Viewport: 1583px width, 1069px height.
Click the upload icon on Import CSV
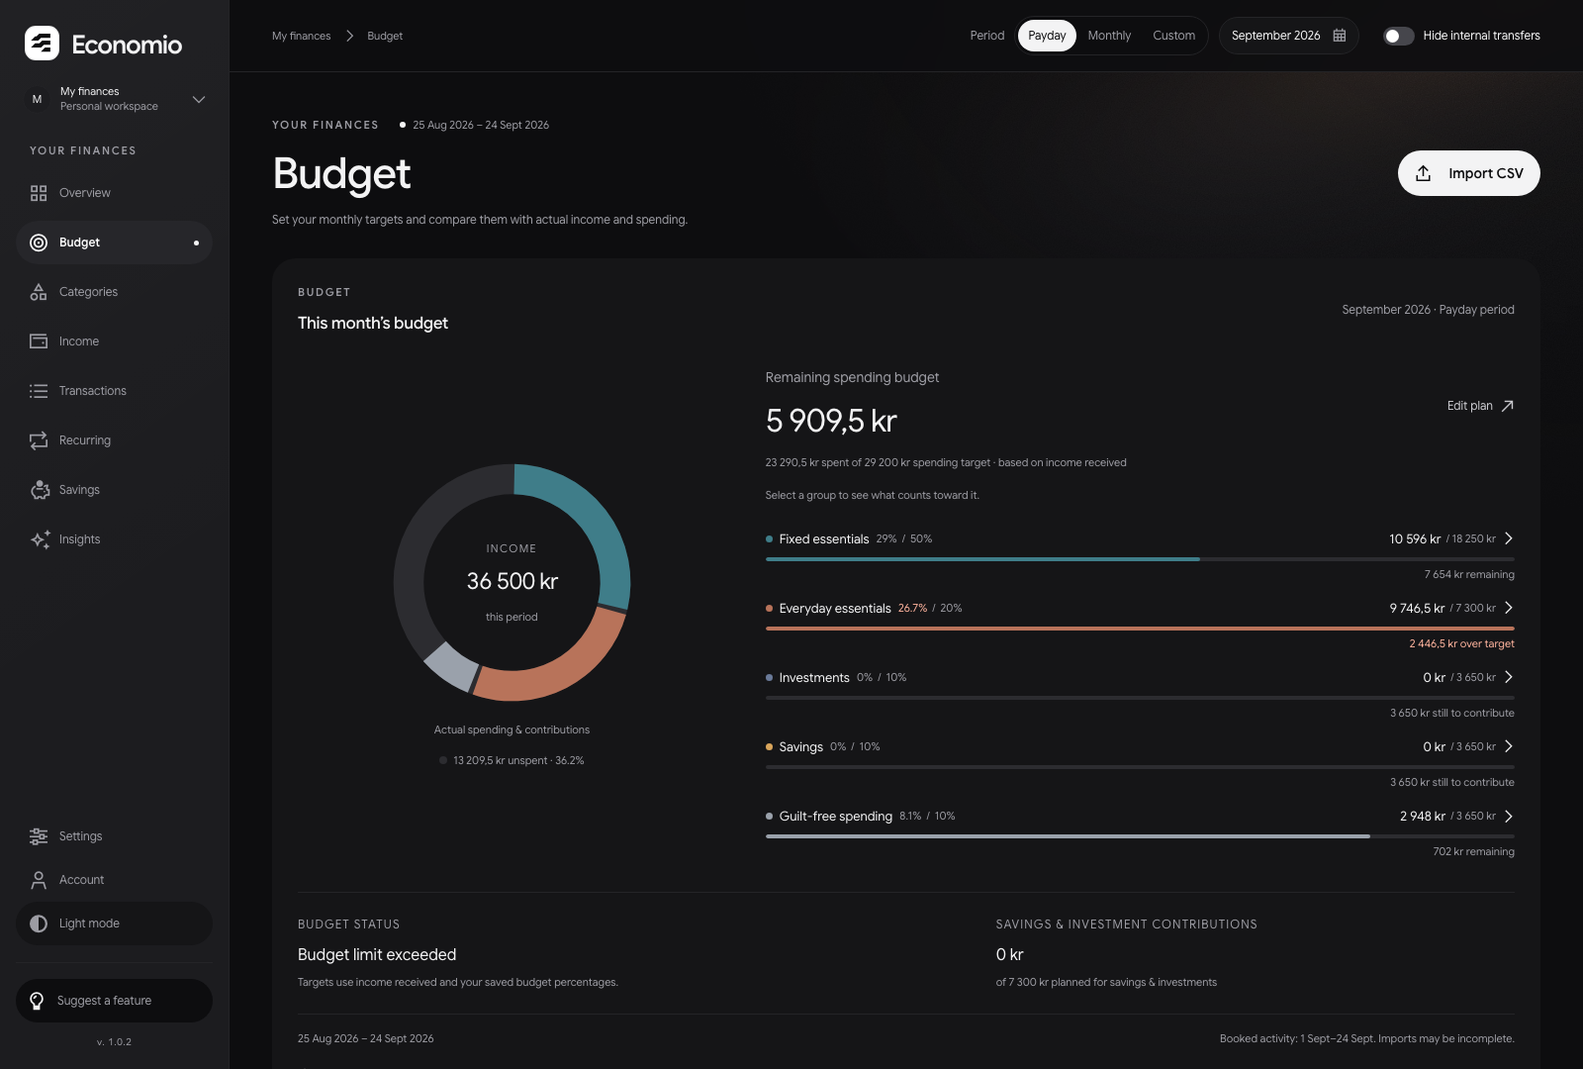pos(1423,173)
